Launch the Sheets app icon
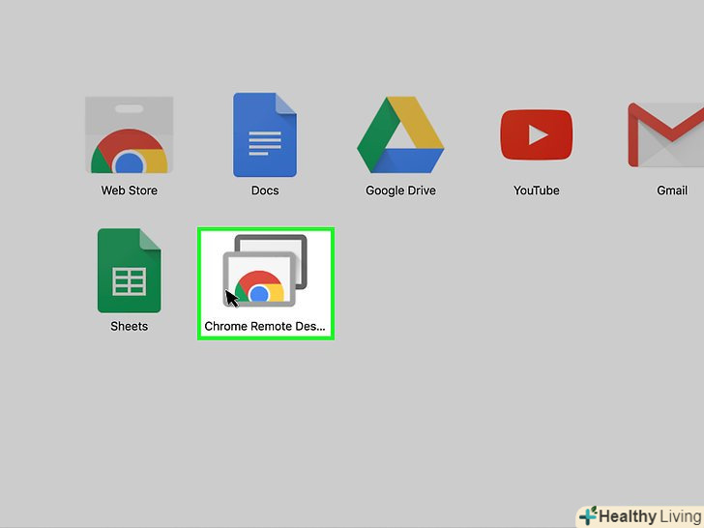Image resolution: width=704 pixels, height=528 pixels. tap(130, 271)
